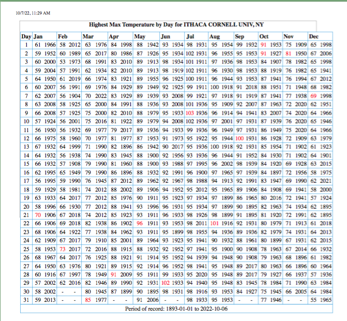Click the timestamp 10/7/22, 11:29 AM
The height and width of the screenshot is (321, 347).
click(33, 13)
